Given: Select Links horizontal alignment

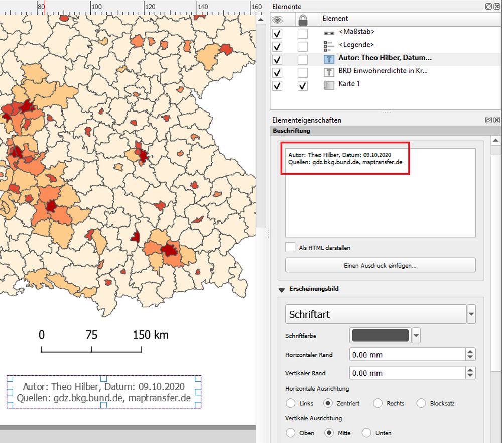Looking at the screenshot, I should point(290,403).
